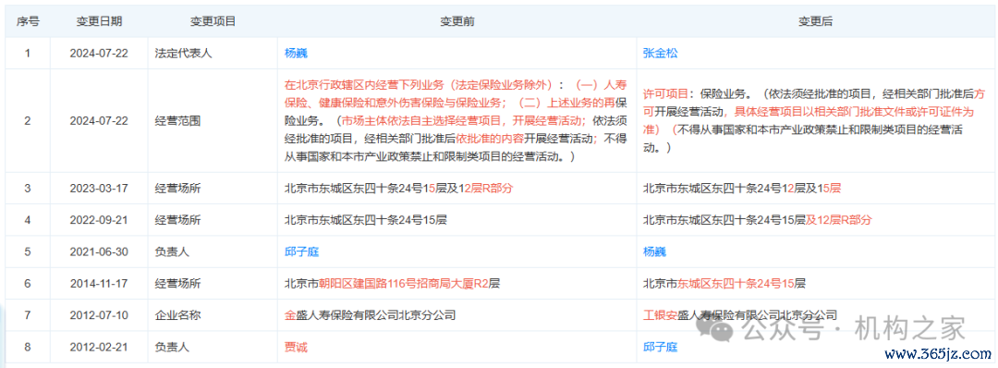998x368 pixels.
Task: Select date 2024-07-22 in the 经营范围 row
Action: pyautogui.click(x=99, y=120)
